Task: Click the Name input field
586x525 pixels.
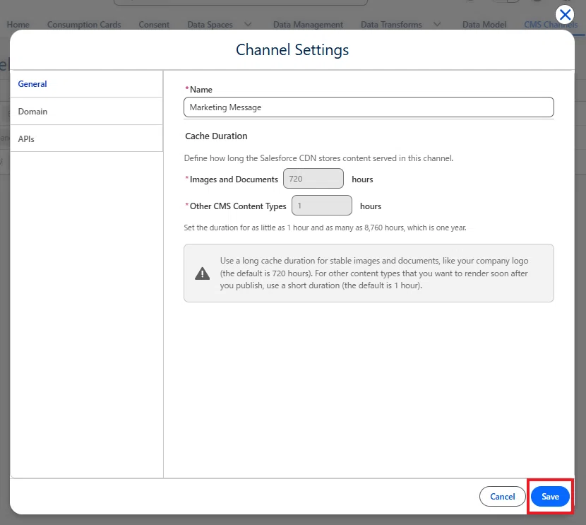Action: point(369,107)
